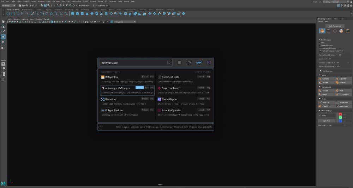This screenshot has height=188, width=353.
Task: Open the Windows menu
Action: click(x=41, y=1)
